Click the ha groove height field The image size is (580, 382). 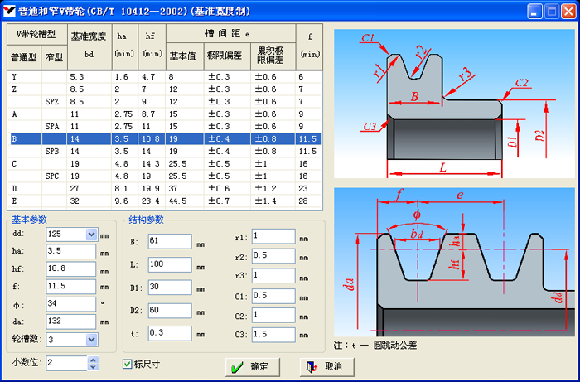coord(72,251)
